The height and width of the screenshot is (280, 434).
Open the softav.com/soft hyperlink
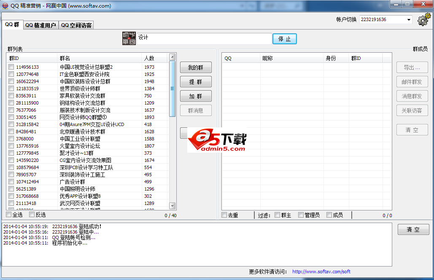(x=321, y=272)
